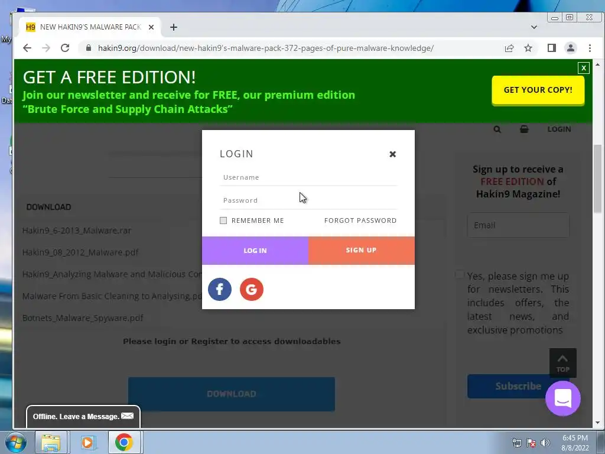Click the Botnets_Malware_Spyware.pdf file name
The height and width of the screenshot is (454, 605).
tap(83, 318)
